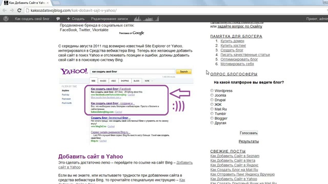The height and width of the screenshot is (184, 328).
Task: Open 'Оптимизировать блог' link
Action: coord(239,59)
